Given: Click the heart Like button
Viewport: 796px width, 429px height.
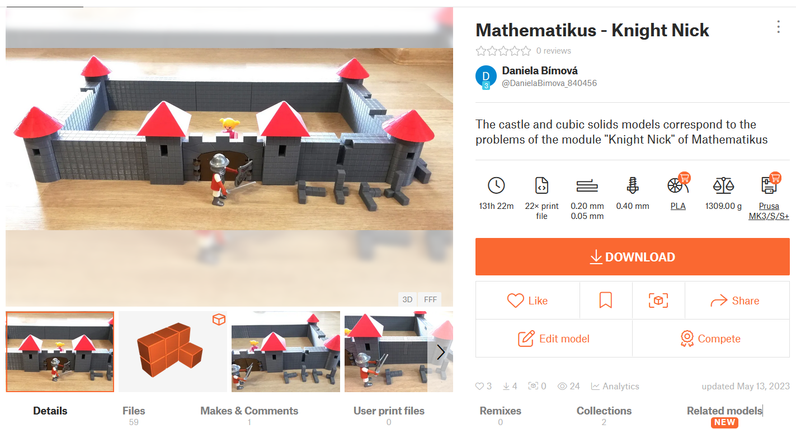Looking at the screenshot, I should coord(527,301).
